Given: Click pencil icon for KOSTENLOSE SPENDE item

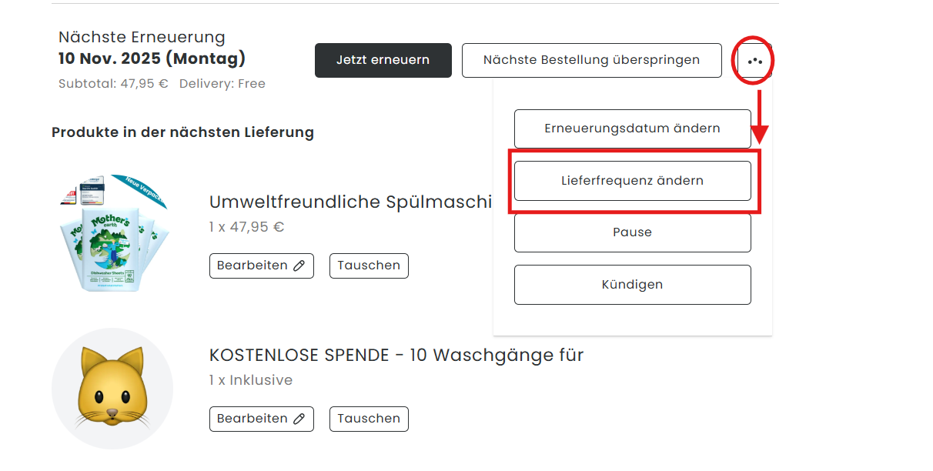Looking at the screenshot, I should pyautogui.click(x=299, y=419).
